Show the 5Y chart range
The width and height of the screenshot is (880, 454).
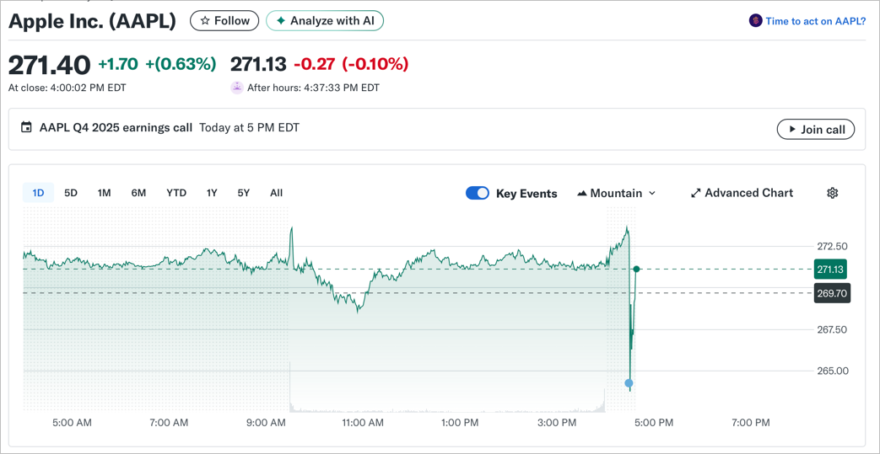coord(243,193)
